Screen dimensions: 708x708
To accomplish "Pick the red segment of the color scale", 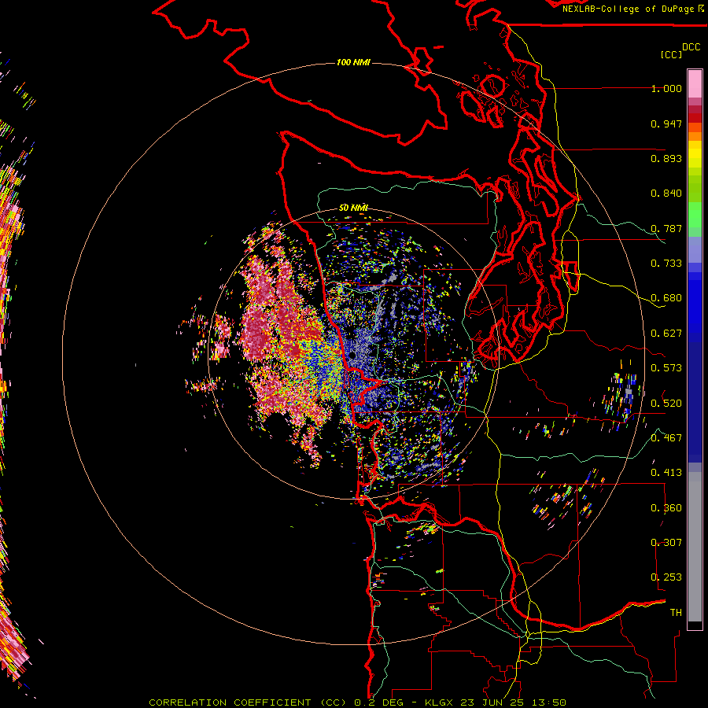I will click(x=695, y=118).
